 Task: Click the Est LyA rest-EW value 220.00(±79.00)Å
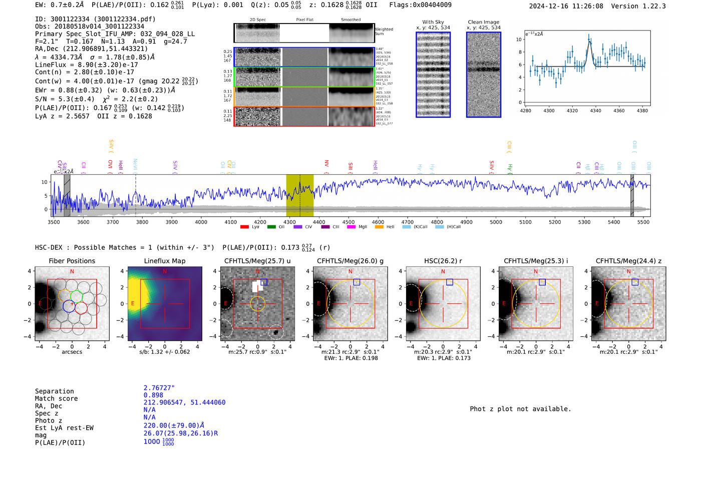coord(174,425)
